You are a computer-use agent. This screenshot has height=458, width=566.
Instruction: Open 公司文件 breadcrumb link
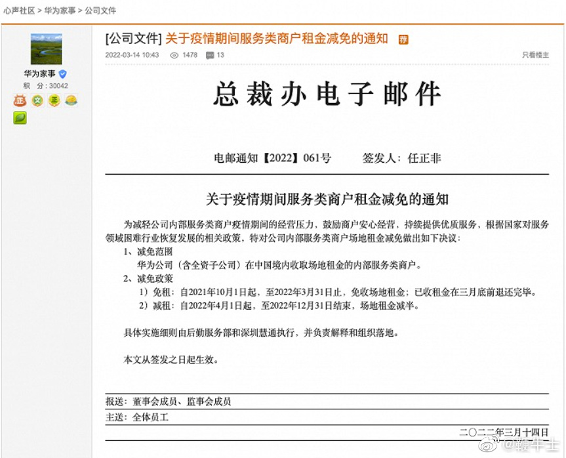point(100,10)
